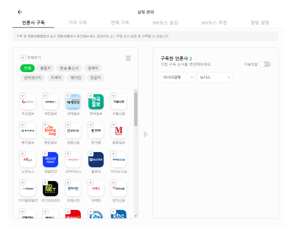Click the 한겨레 logo tile
The height and width of the screenshot is (233, 292).
pos(96,131)
